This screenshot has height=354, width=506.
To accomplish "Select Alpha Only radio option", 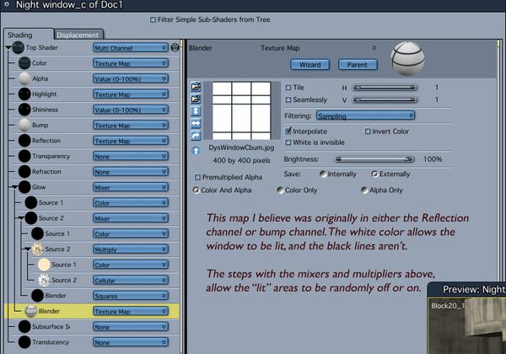I will pos(364,190).
